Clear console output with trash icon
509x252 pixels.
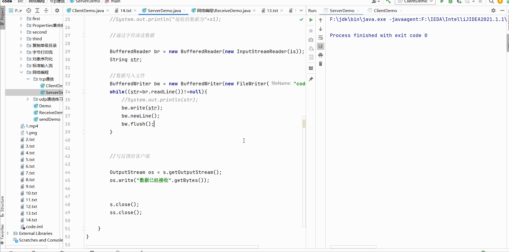click(321, 64)
